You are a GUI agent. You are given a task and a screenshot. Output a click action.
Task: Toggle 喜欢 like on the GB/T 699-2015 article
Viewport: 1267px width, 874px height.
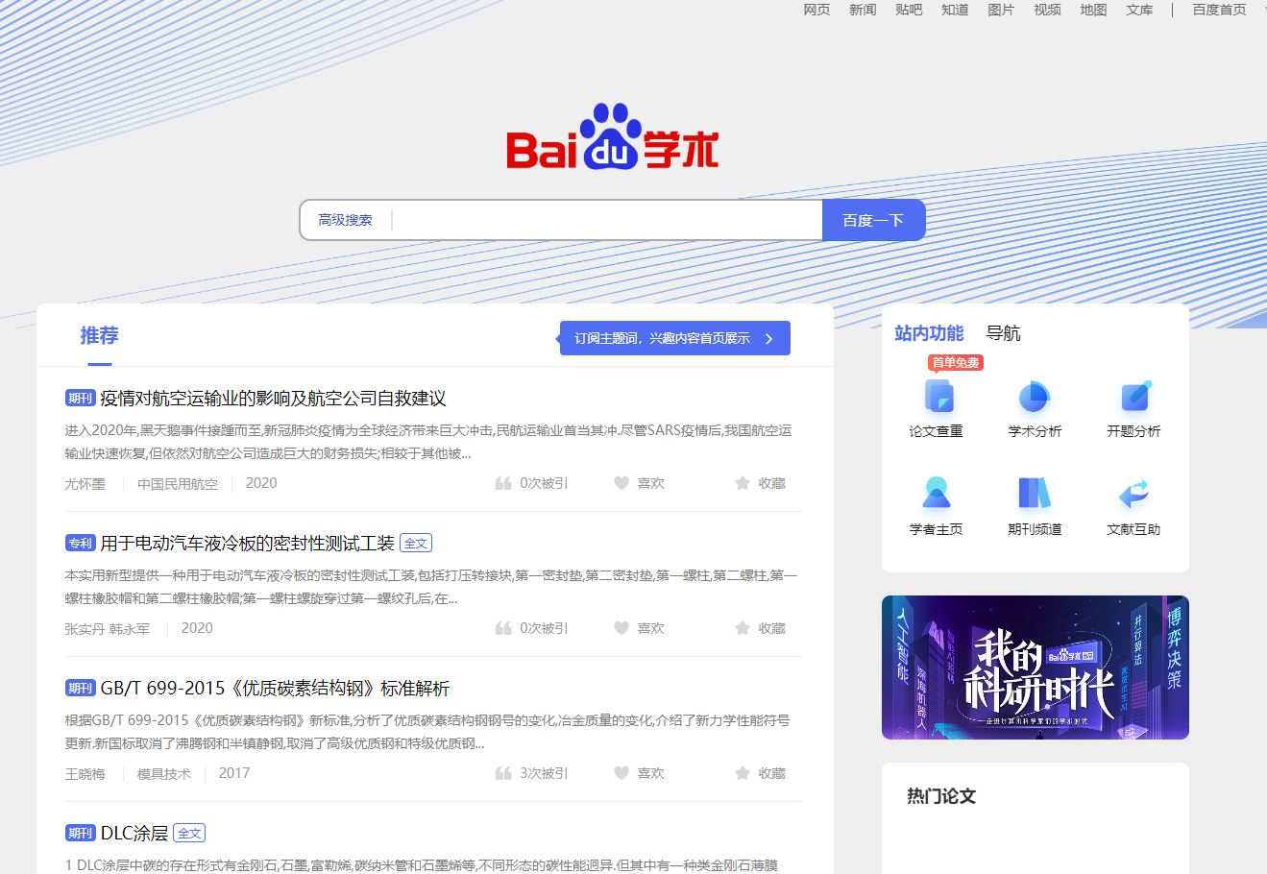tap(639, 772)
